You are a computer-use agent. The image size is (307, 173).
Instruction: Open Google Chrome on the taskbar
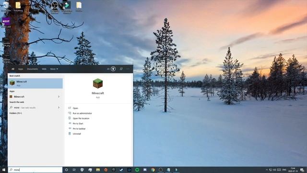click(x=153, y=170)
